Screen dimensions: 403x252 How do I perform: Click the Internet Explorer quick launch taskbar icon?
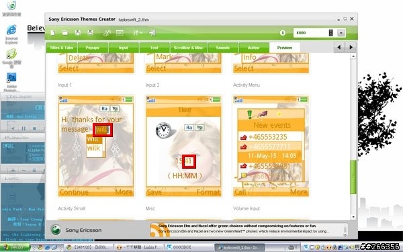pos(48,247)
